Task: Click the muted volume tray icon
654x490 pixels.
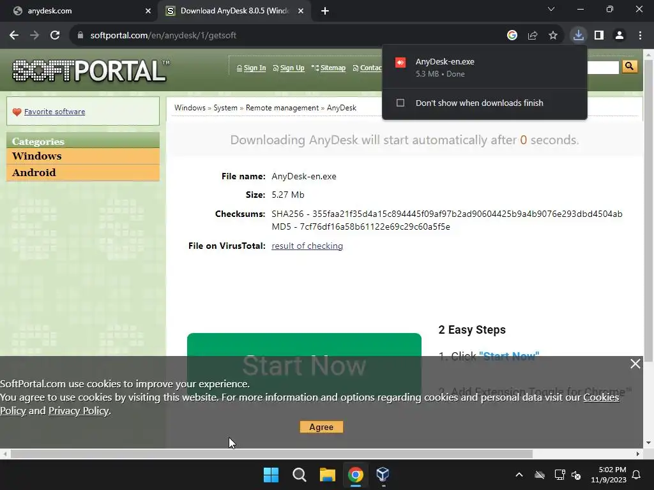Action: coord(576,475)
